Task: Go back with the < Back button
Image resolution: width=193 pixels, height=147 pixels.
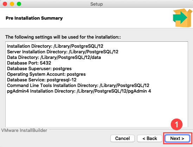Action: pos(150,138)
